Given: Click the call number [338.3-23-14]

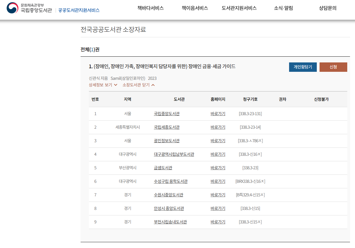Looking at the screenshot, I should [250, 127].
